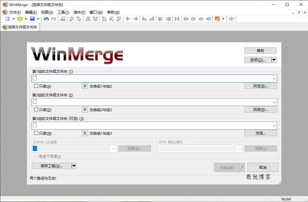
Task: Toggle the 包含子目录(I) checkbox
Action: click(x=36, y=156)
